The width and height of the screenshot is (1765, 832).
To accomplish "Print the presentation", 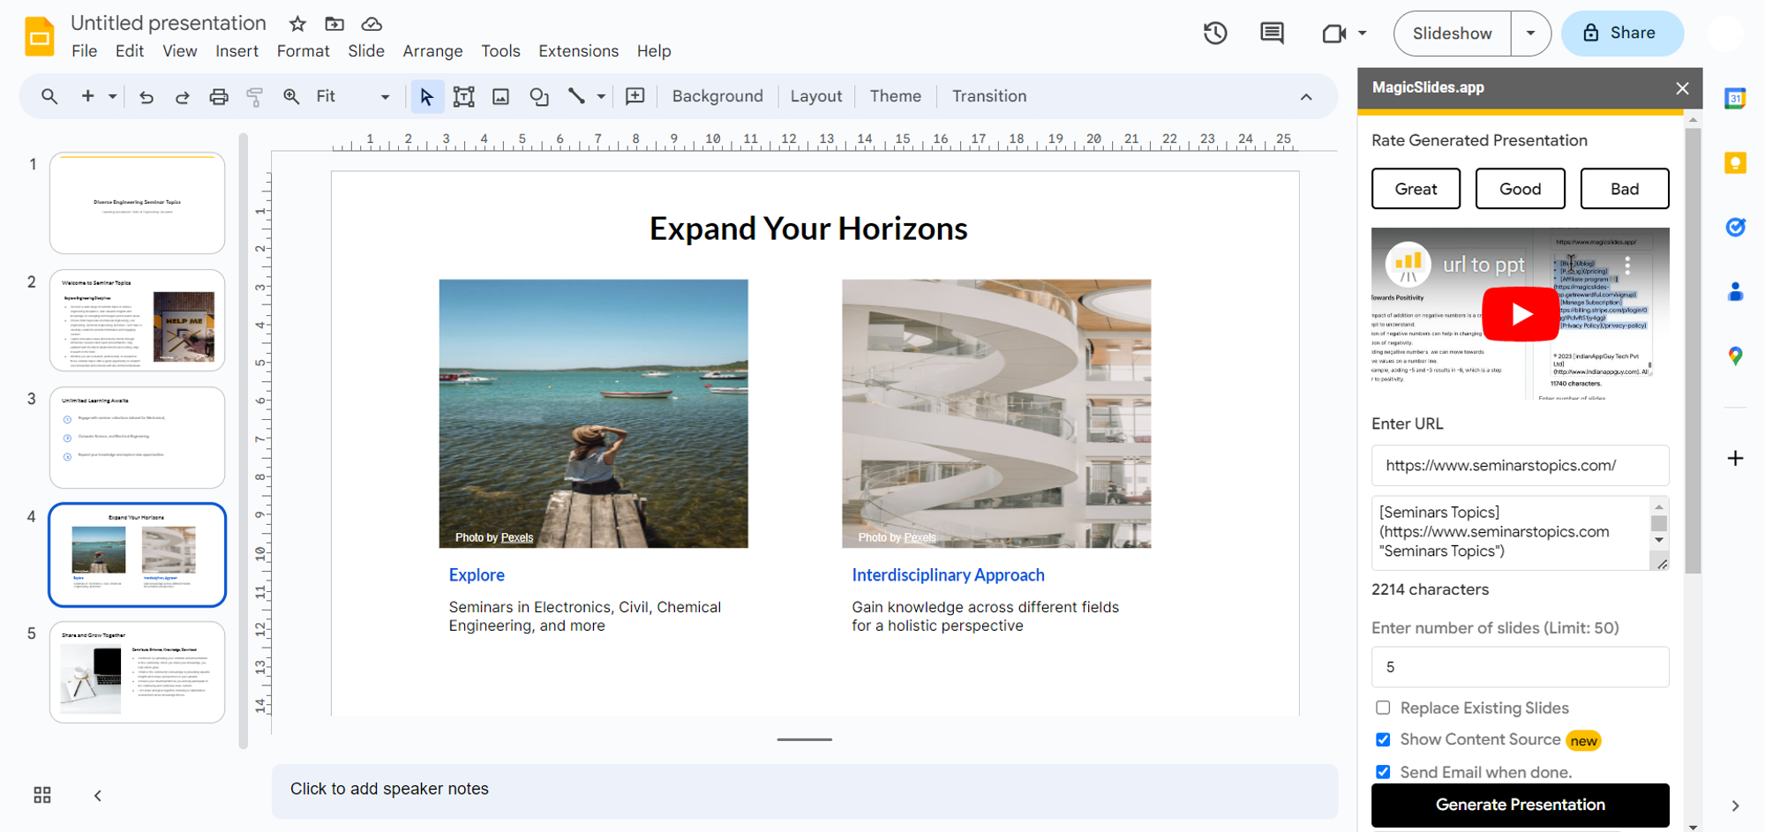I will click(219, 97).
